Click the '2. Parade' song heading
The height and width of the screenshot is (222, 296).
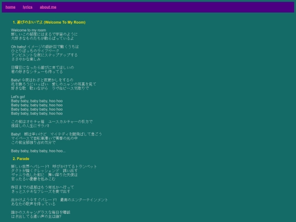pyautogui.click(x=21, y=159)
